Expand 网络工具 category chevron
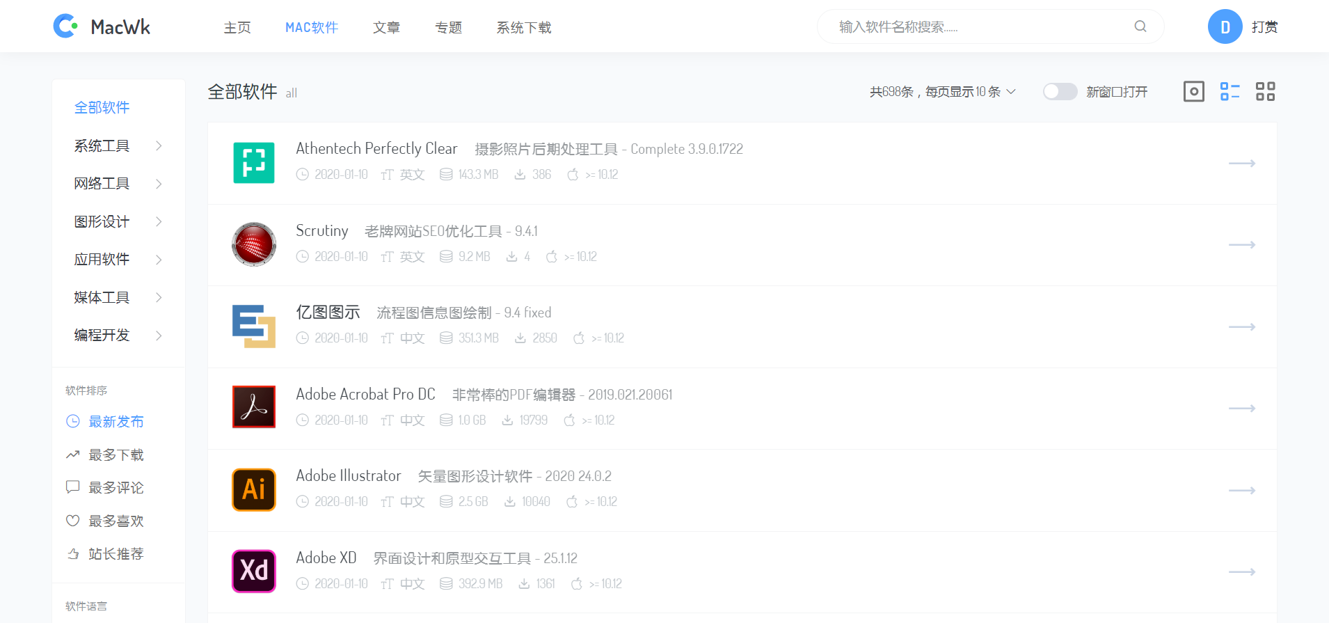This screenshot has width=1329, height=623. 159,184
